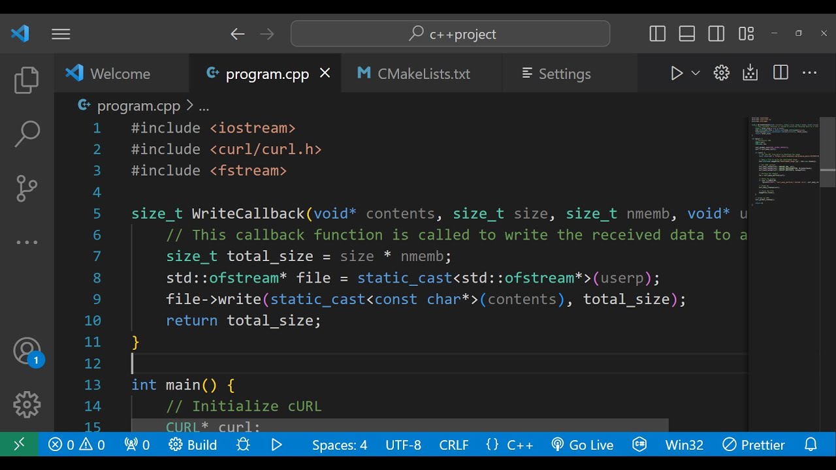Expand additional activity bar views ellipsis

click(27, 242)
